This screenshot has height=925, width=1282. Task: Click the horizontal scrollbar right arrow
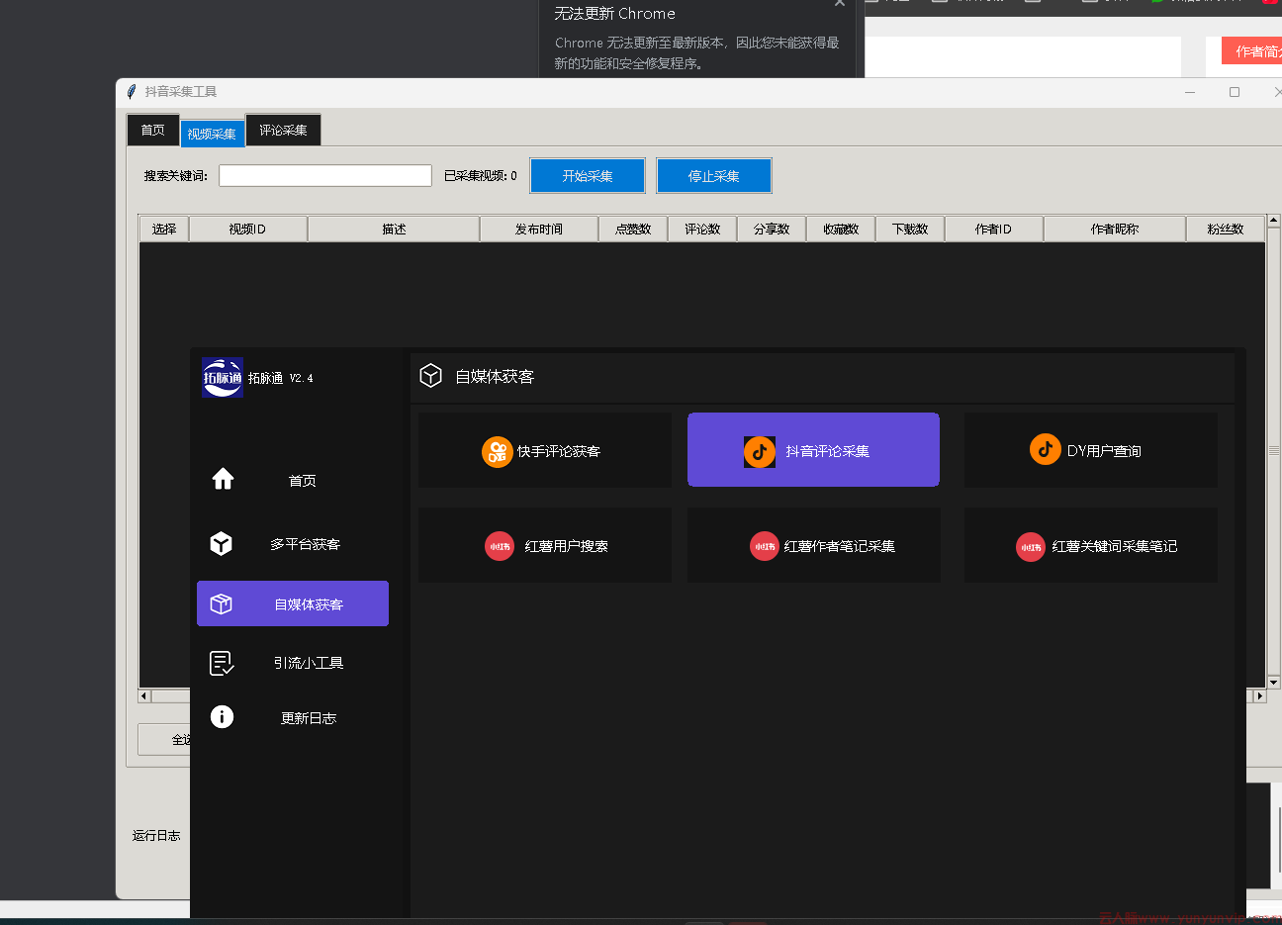pyautogui.click(x=1259, y=695)
